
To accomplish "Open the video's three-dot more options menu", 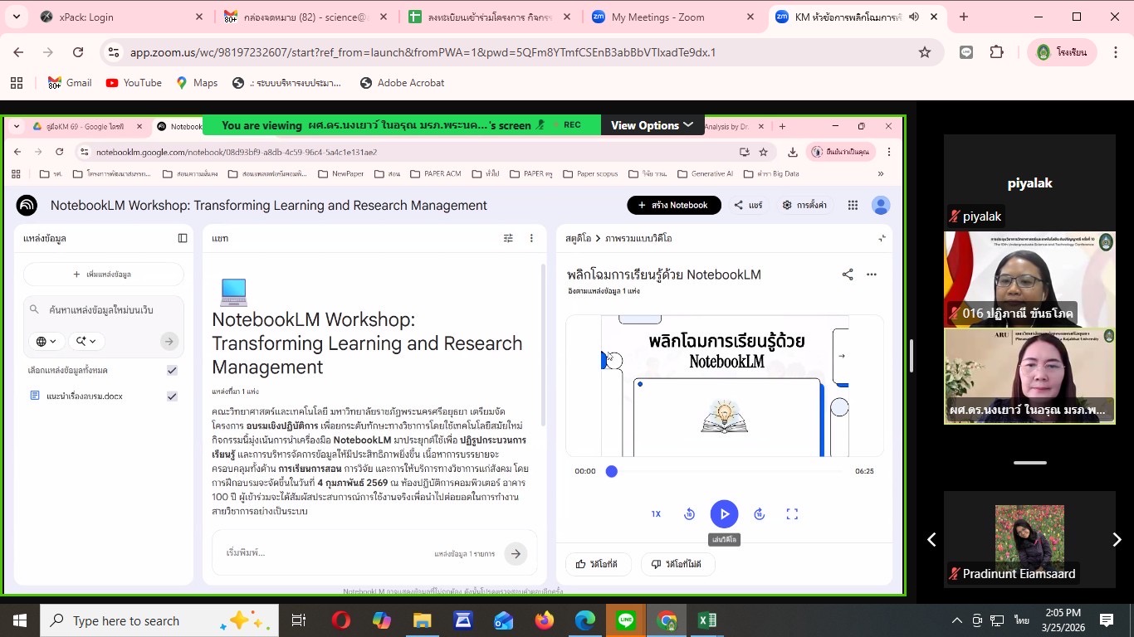I will click(871, 275).
